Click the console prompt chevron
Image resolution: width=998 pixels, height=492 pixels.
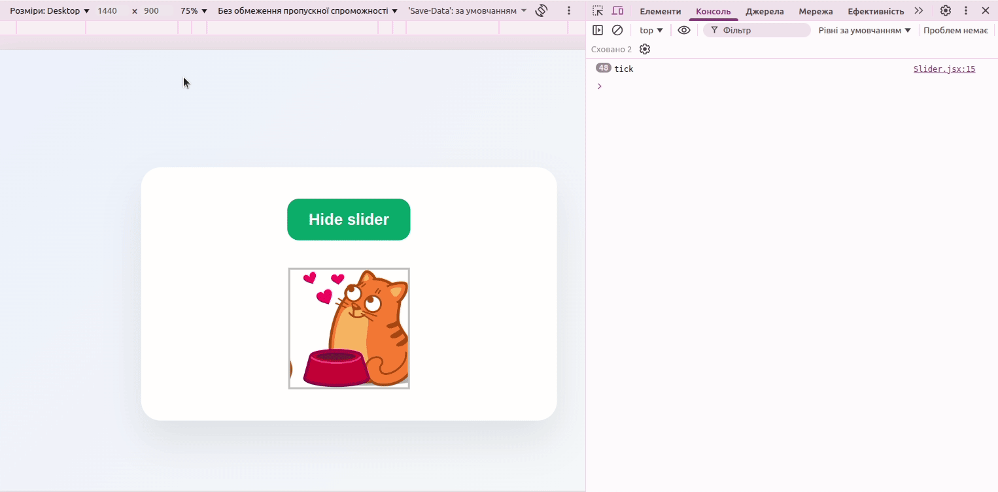(x=599, y=86)
